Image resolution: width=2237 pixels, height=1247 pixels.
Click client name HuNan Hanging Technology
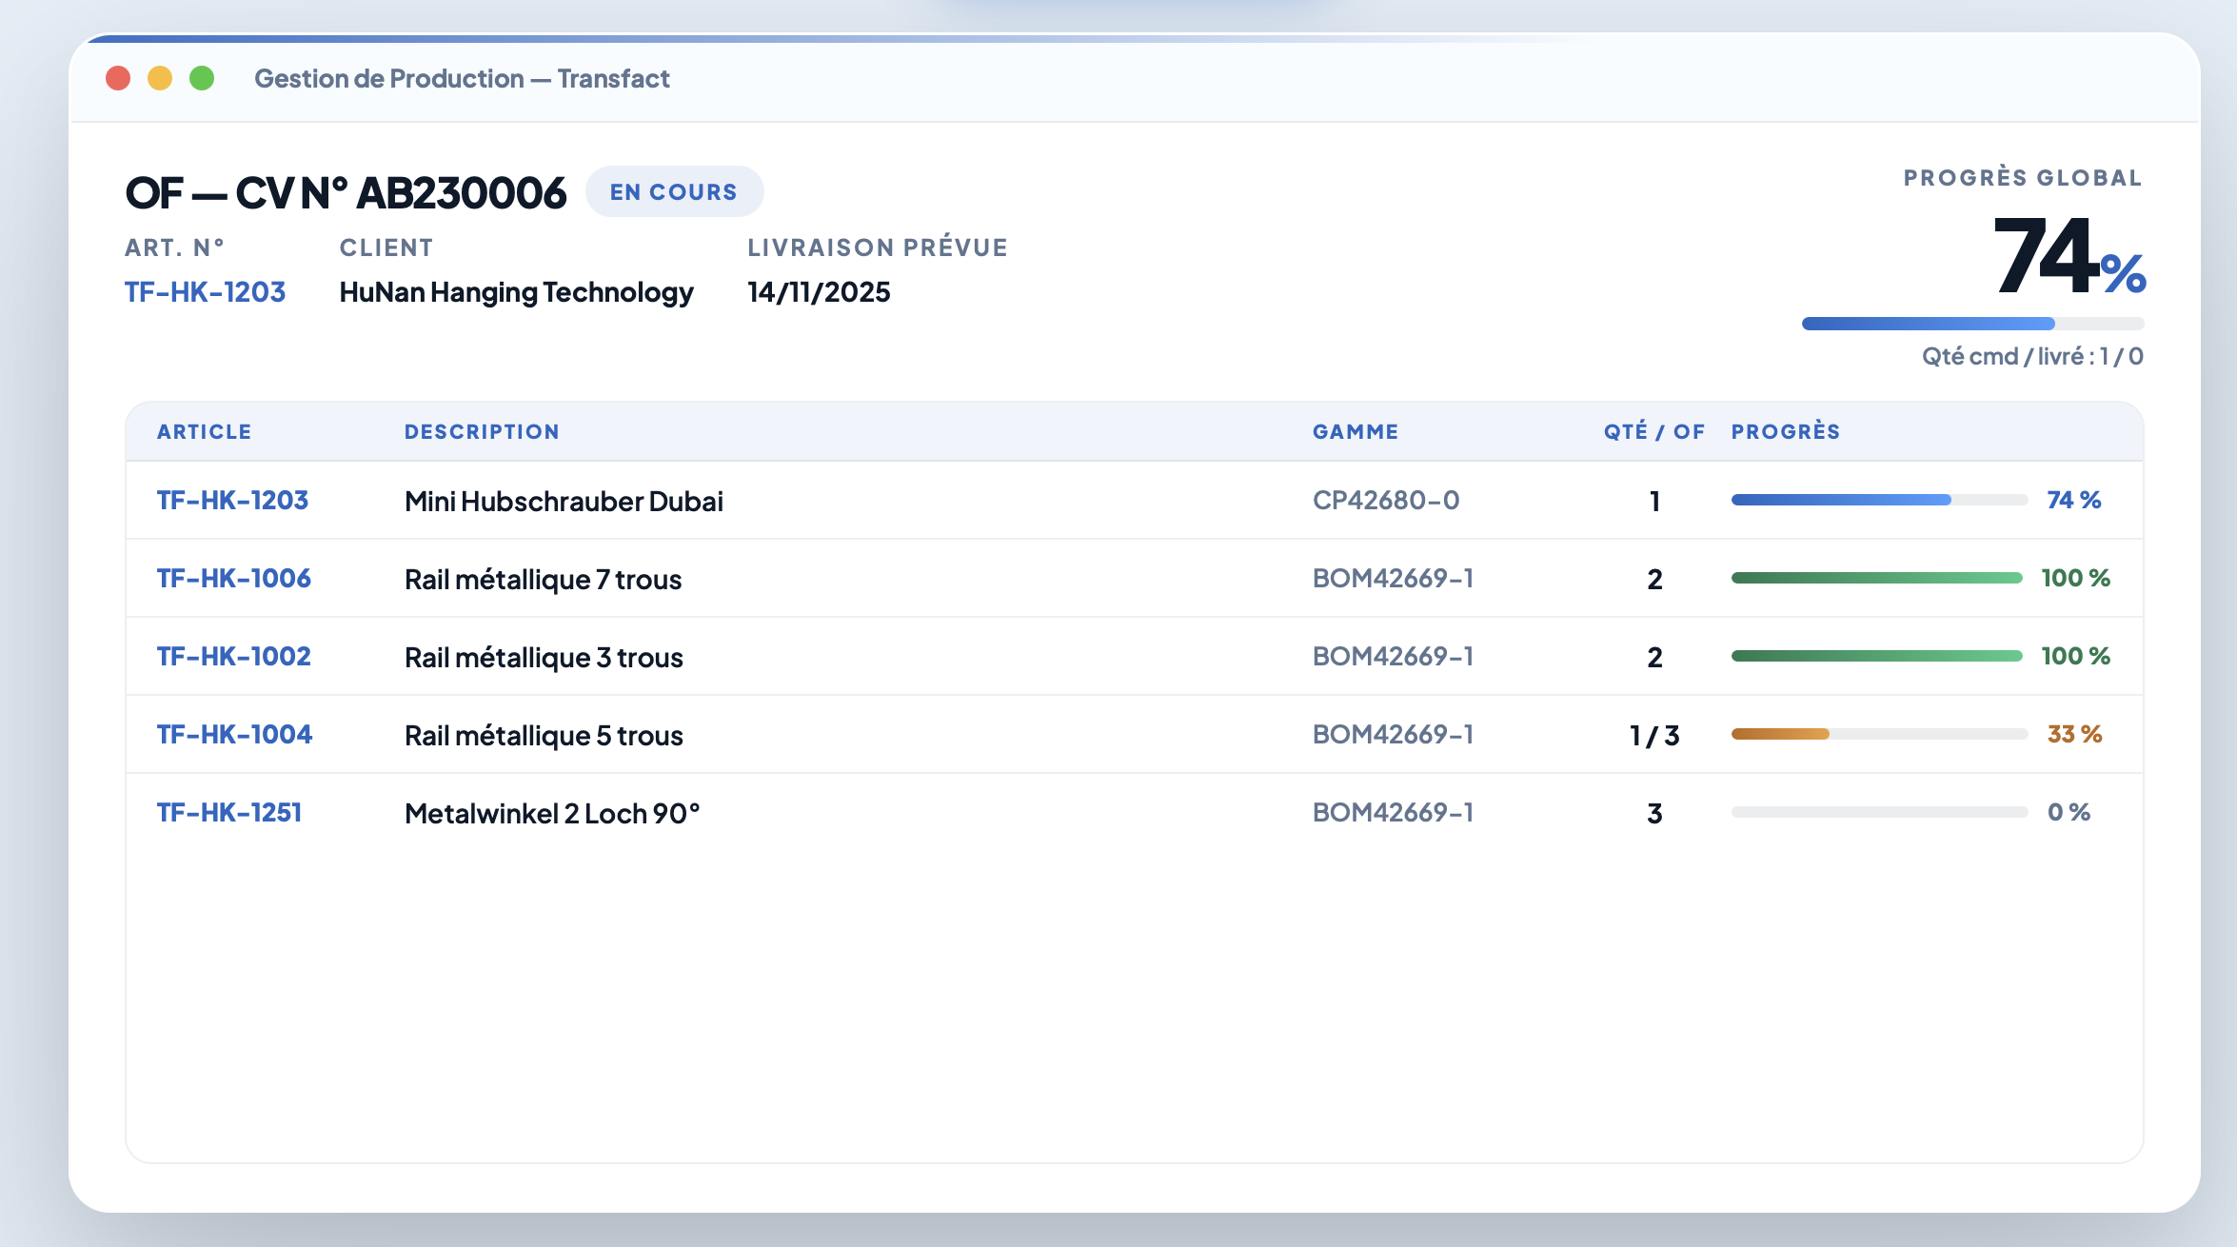point(516,292)
